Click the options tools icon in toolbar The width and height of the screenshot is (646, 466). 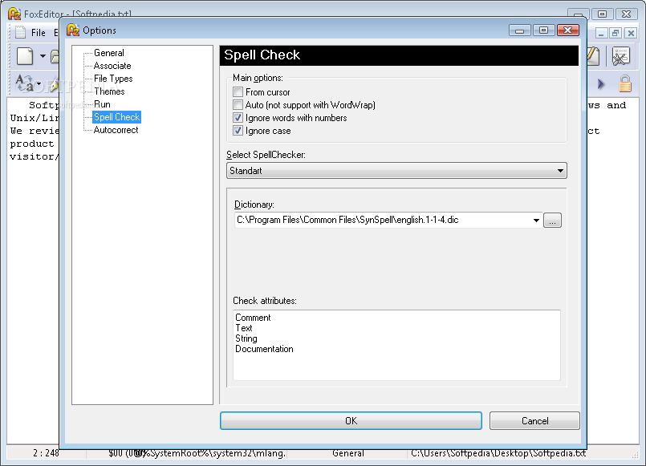pos(621,56)
